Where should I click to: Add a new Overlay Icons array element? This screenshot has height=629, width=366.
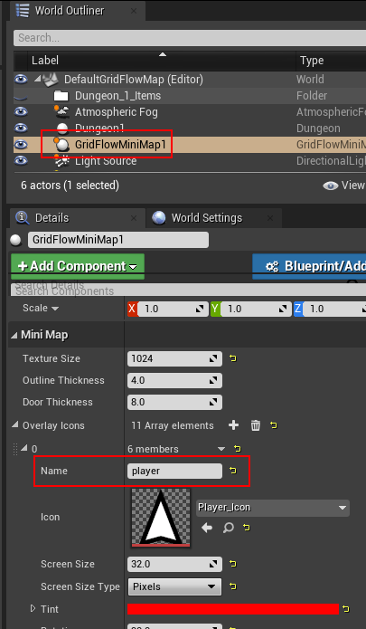tap(233, 425)
